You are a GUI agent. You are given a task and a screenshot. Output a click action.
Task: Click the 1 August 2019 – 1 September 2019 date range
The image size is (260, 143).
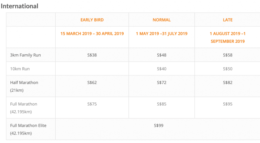pos(227,37)
